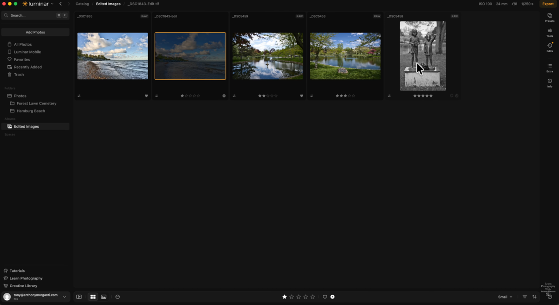The width and height of the screenshot is (559, 305).
Task: Click the Add Photos button
Action: click(x=35, y=32)
